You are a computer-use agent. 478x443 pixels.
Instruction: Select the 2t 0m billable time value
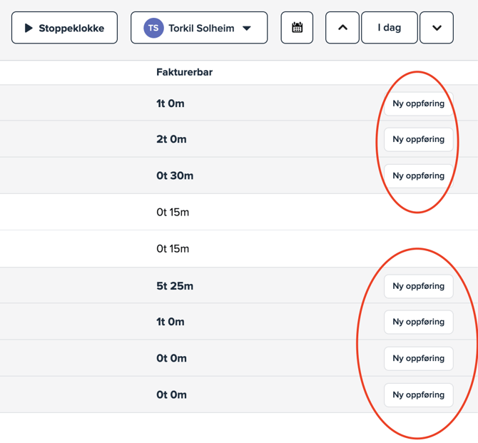click(x=171, y=139)
